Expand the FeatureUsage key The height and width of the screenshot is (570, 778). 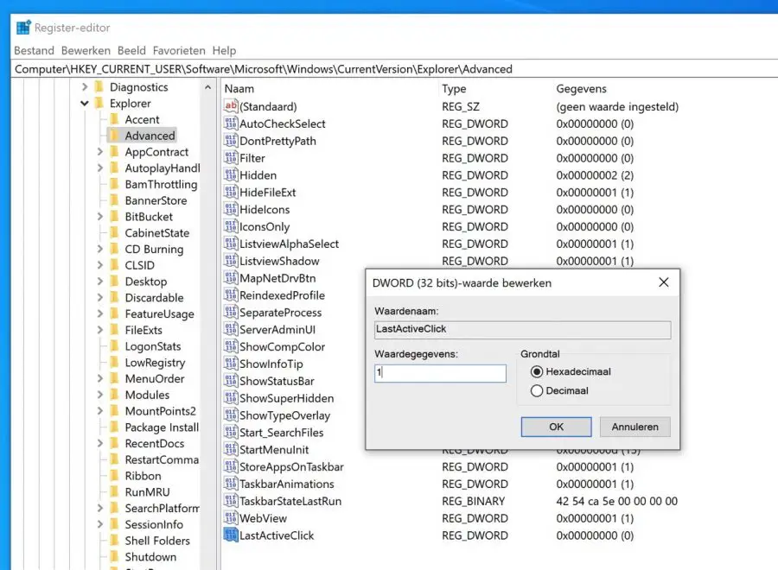99,313
